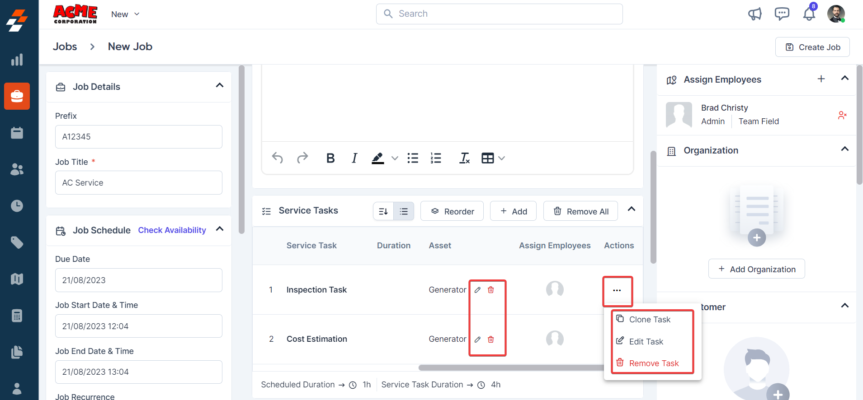Open the chat messages icon
This screenshot has height=400, width=863.
click(782, 14)
